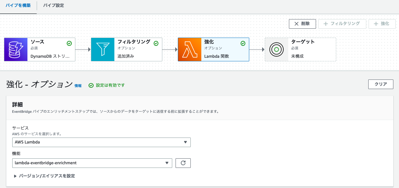This screenshot has width=399, height=188.
Task: Open the サービス AWS Lambda dropdown
Action: coord(101,142)
